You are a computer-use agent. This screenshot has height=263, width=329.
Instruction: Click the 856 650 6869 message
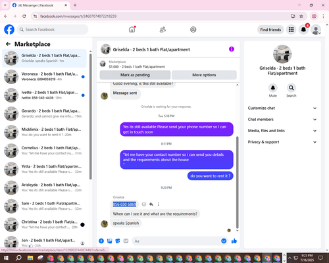tap(124, 204)
